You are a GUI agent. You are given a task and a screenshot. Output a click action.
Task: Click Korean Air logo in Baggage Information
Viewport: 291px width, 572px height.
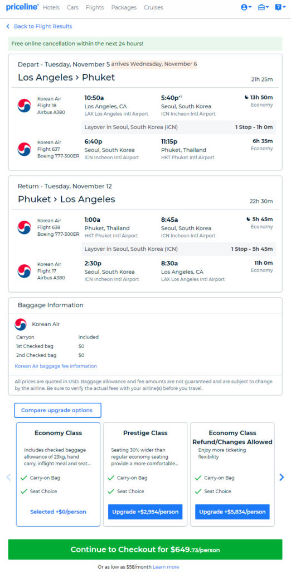tap(21, 325)
